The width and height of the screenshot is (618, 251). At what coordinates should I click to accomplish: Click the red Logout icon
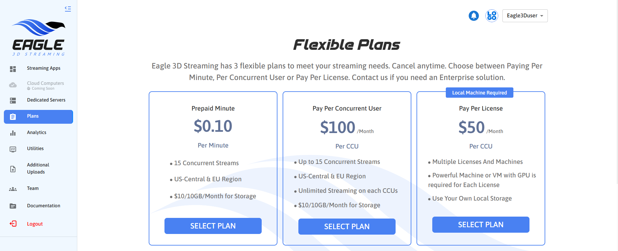click(x=13, y=224)
